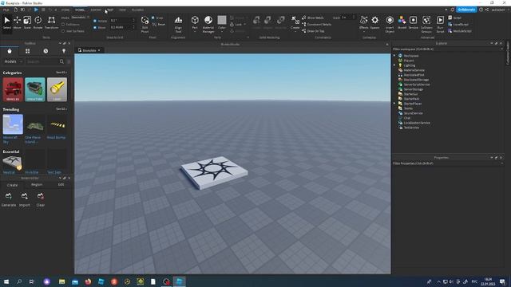Insert a new ModuleScript
This screenshot has width=511, height=287.
pos(460,31)
